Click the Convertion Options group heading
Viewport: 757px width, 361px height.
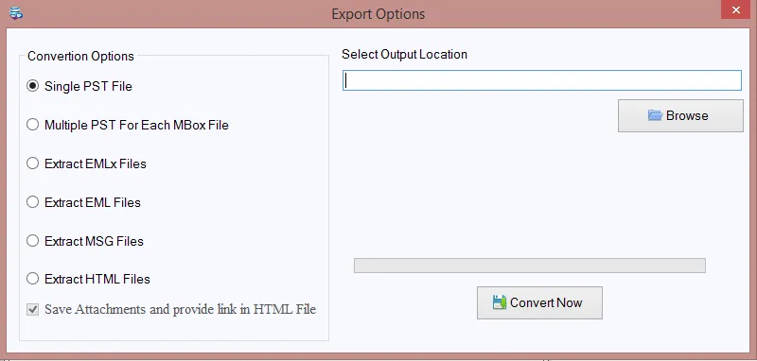point(80,57)
